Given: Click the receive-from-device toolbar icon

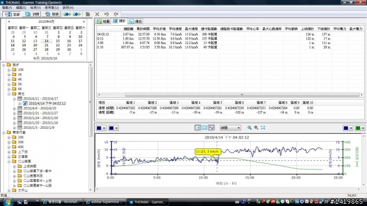Looking at the screenshot, I should (77, 14).
